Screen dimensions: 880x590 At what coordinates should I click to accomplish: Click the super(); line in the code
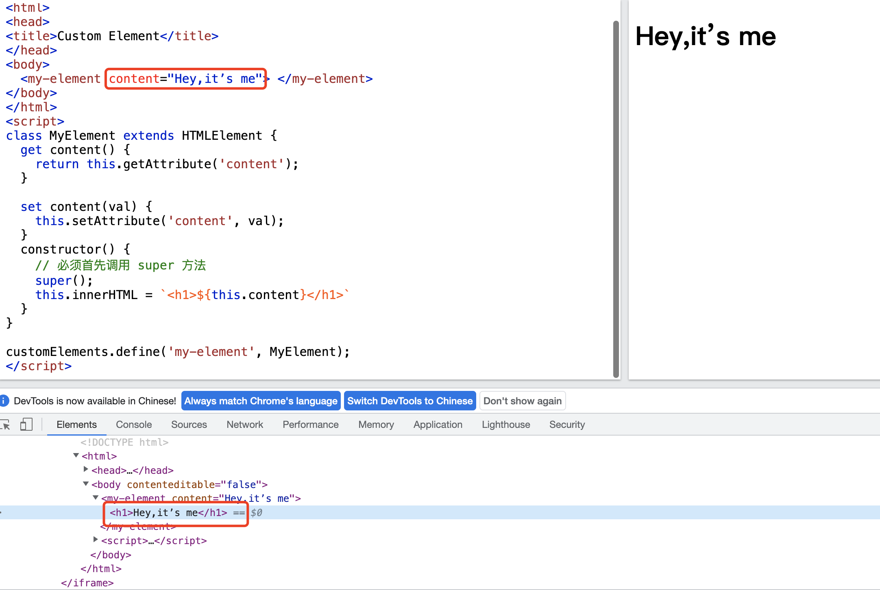tap(64, 280)
